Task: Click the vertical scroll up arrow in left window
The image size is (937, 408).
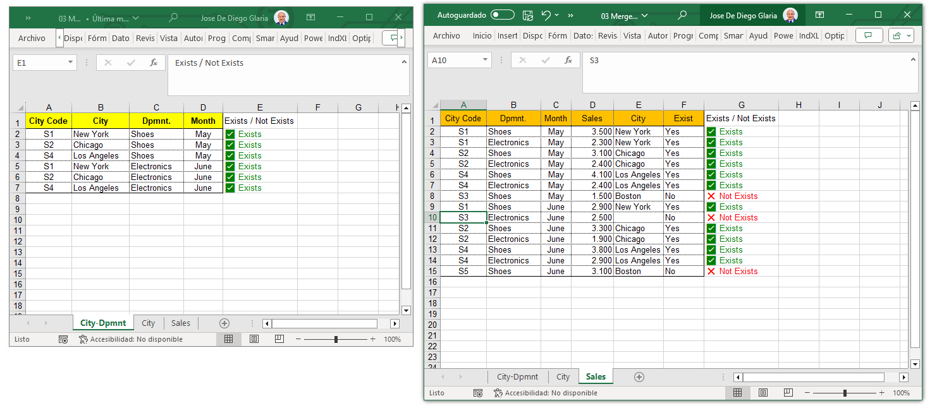Action: click(406, 108)
